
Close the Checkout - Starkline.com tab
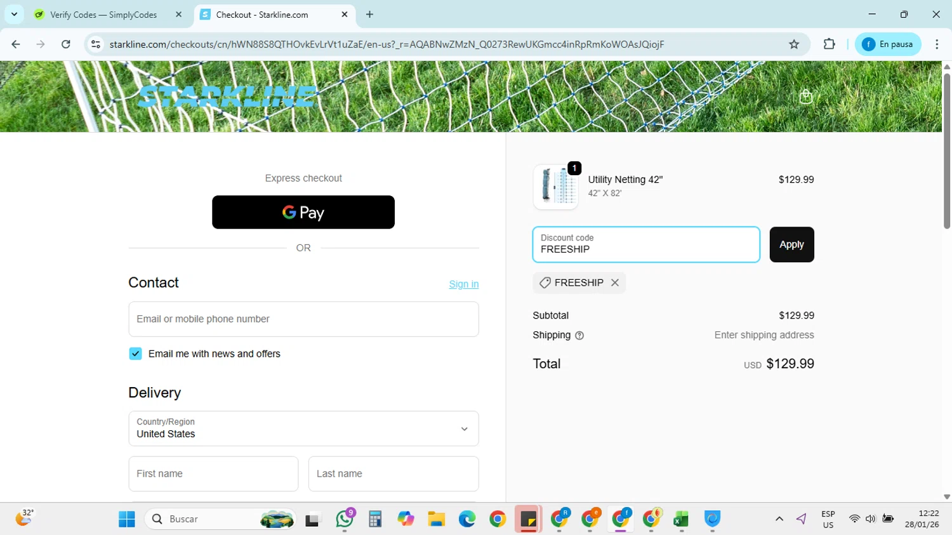pos(345,15)
